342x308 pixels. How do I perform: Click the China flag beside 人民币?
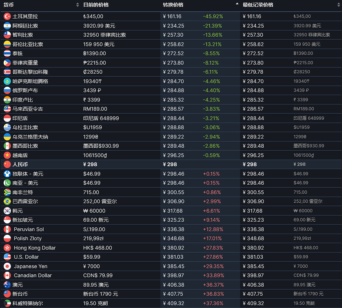pos(7,164)
